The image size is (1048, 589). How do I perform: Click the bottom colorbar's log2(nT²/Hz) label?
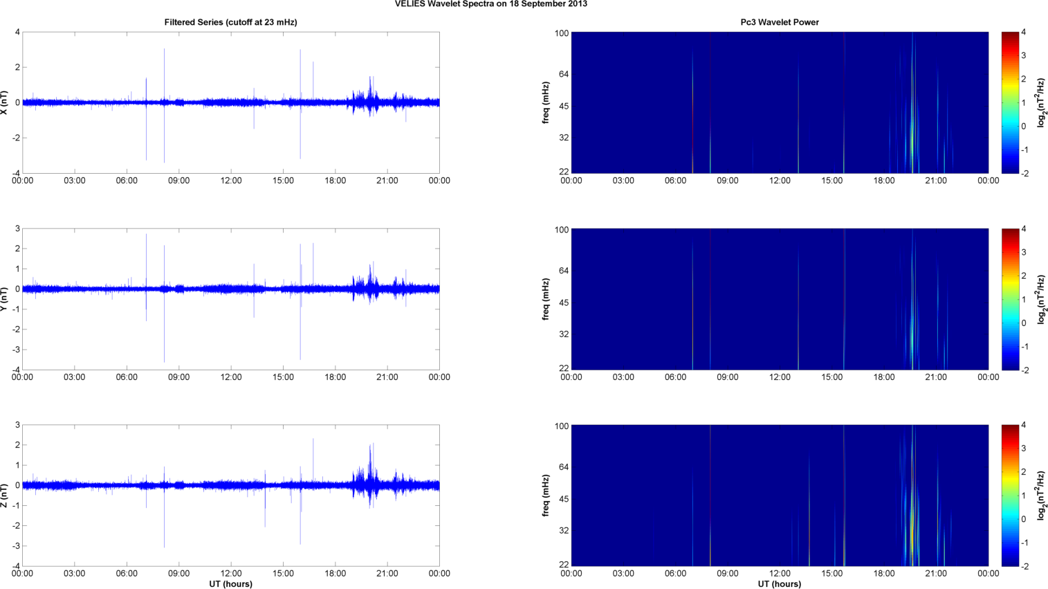tap(1041, 496)
